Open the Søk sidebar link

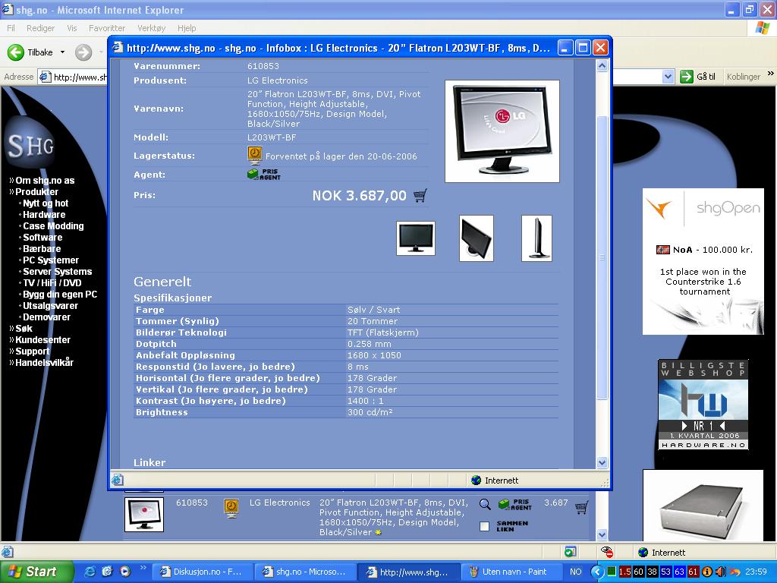click(24, 329)
